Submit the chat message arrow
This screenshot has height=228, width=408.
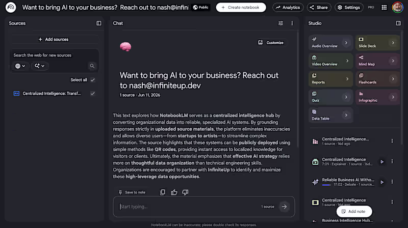point(284,207)
